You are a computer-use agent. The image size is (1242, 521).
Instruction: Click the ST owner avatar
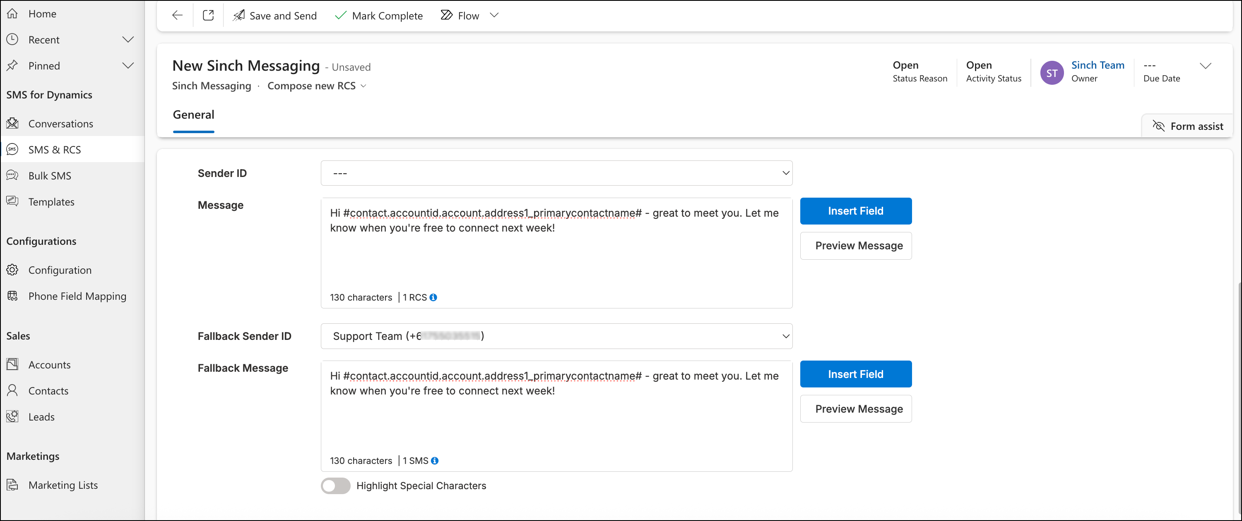[x=1052, y=73]
